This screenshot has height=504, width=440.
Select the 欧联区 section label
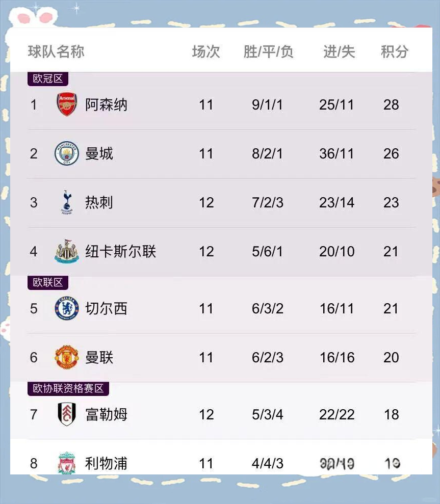(x=47, y=282)
